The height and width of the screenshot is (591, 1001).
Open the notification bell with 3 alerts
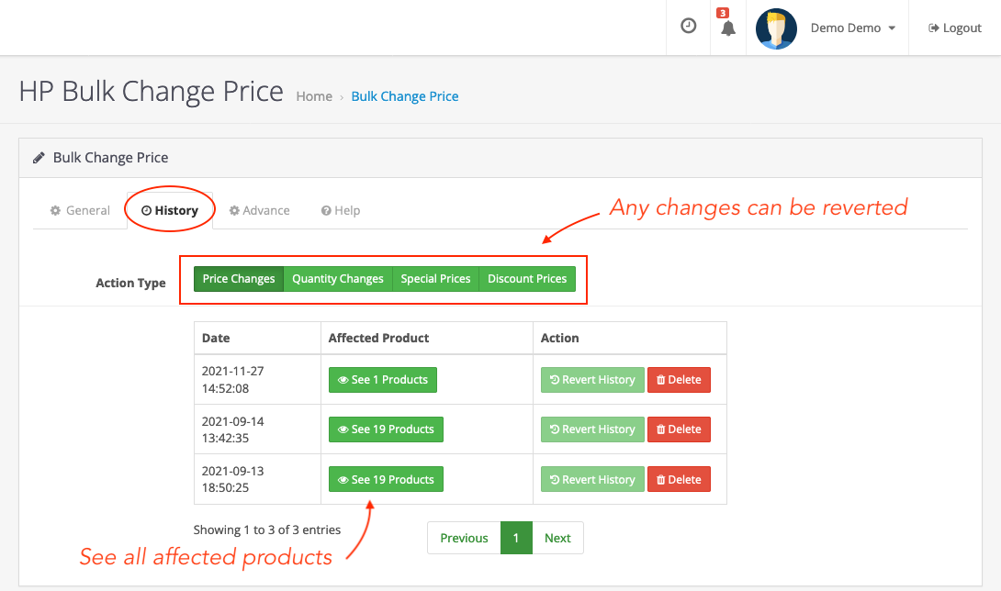727,28
